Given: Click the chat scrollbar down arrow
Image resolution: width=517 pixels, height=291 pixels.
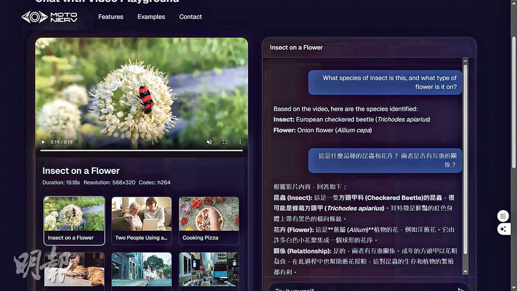Looking at the screenshot, I should 465,273.
